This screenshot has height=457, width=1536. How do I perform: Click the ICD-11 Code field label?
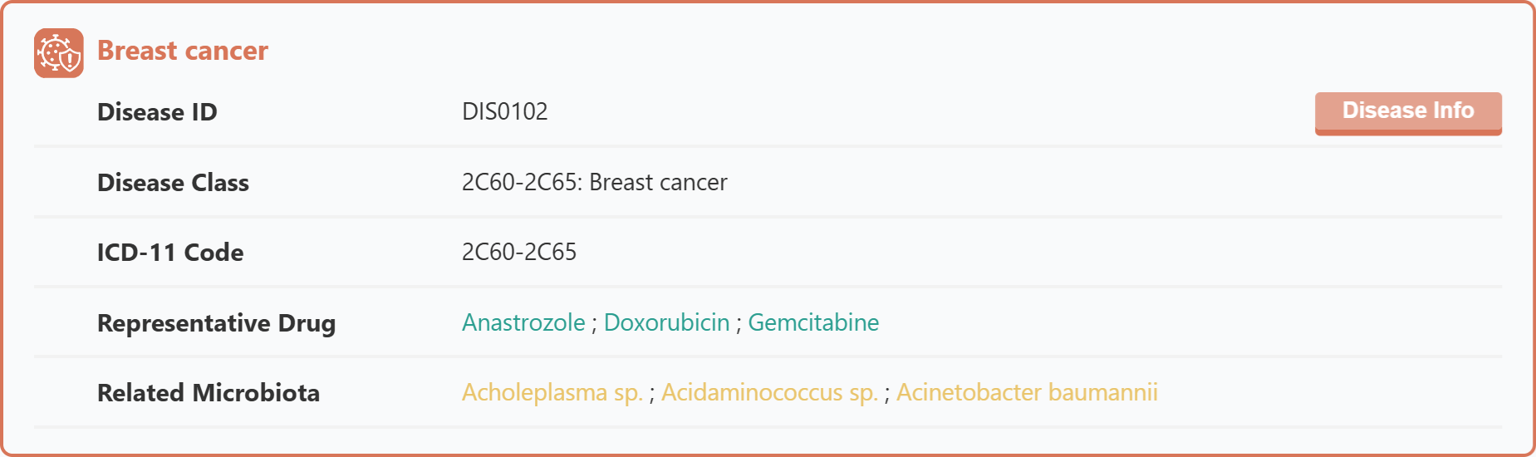(170, 253)
